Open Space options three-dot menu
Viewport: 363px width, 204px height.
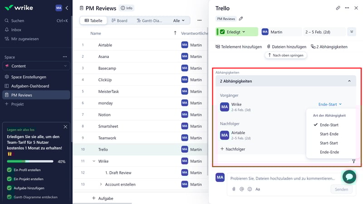tap(65, 57)
